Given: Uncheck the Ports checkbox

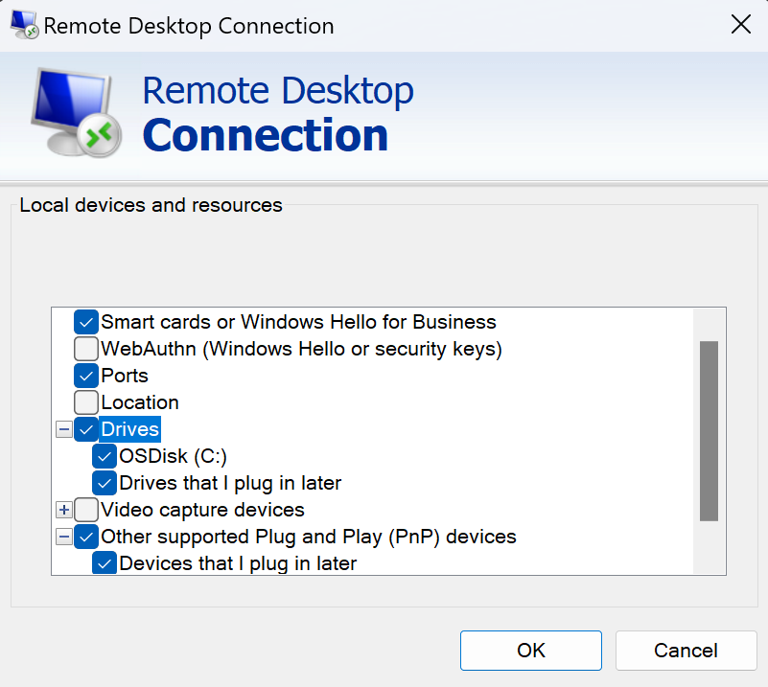Looking at the screenshot, I should coord(86,376).
